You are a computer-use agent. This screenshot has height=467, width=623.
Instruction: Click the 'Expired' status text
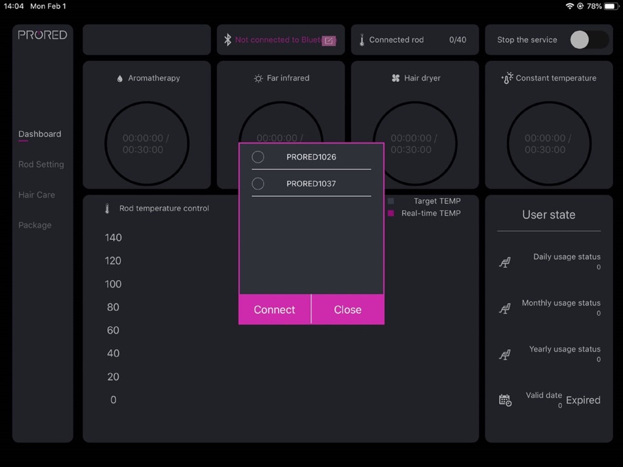[583, 400]
